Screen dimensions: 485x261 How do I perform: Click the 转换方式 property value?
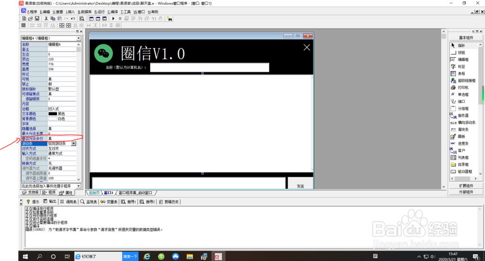pos(62,163)
